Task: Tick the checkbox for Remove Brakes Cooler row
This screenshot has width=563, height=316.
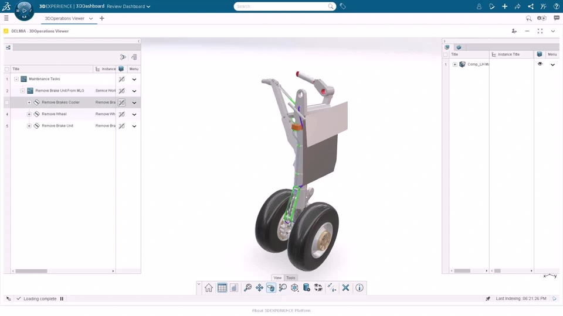Action: pos(7,102)
